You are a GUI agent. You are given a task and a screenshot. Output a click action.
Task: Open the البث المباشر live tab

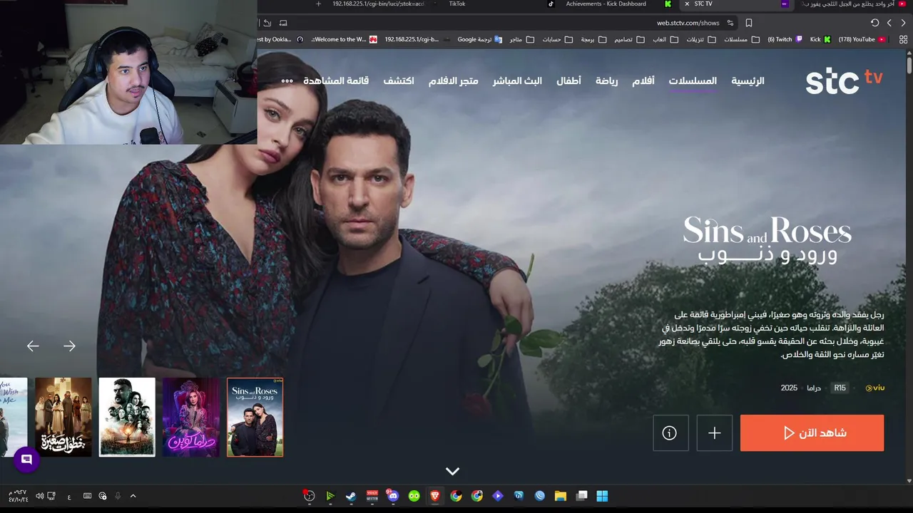point(517,81)
